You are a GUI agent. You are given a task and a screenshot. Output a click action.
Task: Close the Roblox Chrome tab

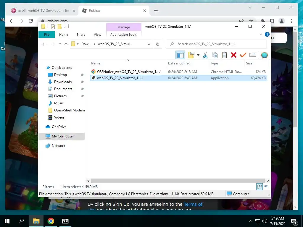[x=144, y=11]
